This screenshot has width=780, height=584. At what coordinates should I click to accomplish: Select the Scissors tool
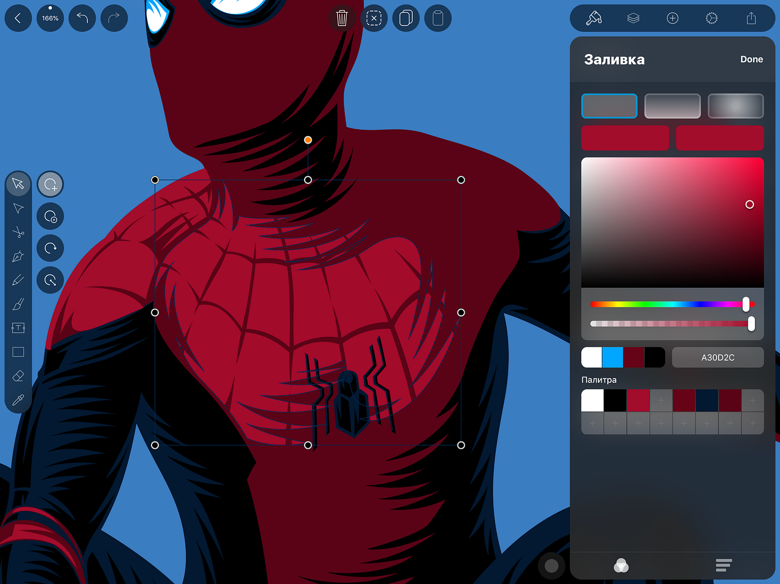tap(18, 232)
